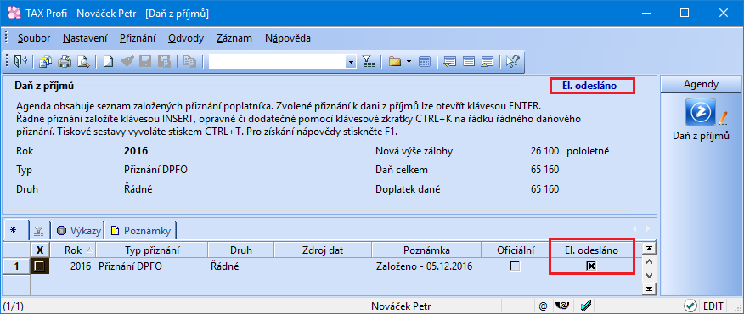Screen dimensions: 744x314
Task: Open the calculator icon
Action: point(426,62)
